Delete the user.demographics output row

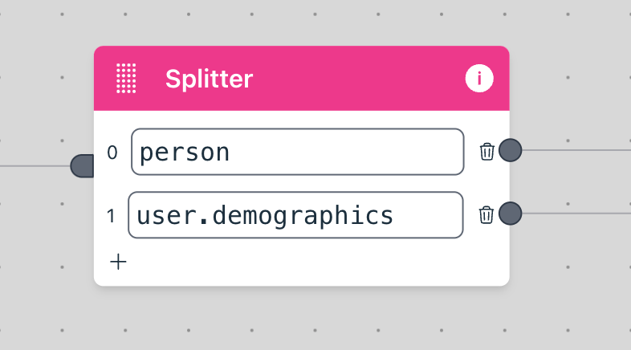pyautogui.click(x=486, y=214)
